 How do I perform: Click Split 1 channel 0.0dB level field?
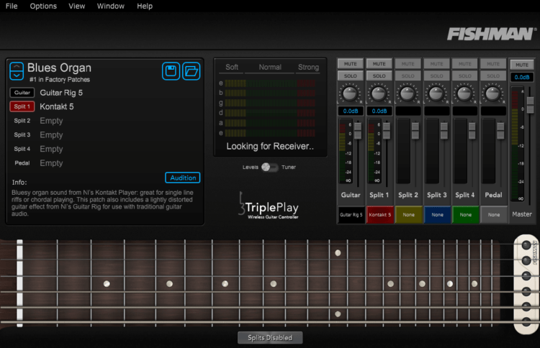click(x=379, y=111)
